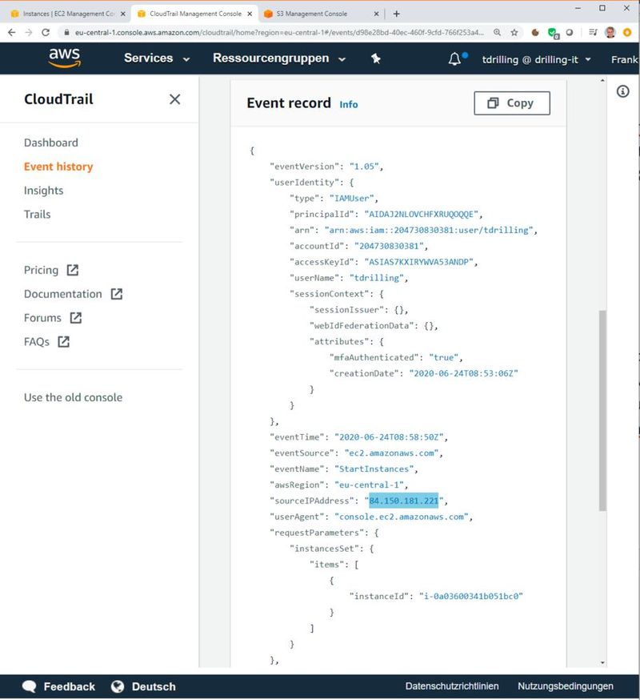640x700 pixels.
Task: Open Event history page
Action: (58, 167)
